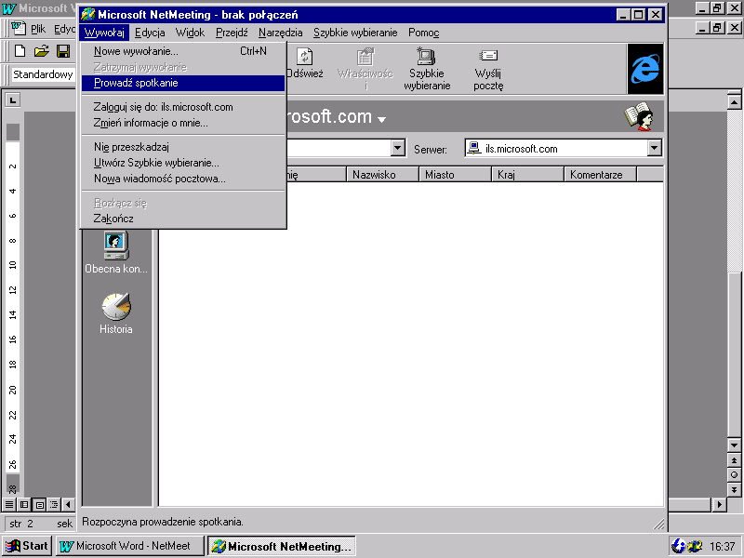Choose Utwórz Szybkie wybieranie... menu item

pyautogui.click(x=183, y=164)
